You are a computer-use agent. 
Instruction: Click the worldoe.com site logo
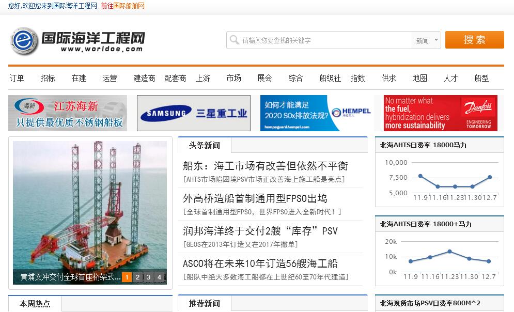tap(77, 41)
